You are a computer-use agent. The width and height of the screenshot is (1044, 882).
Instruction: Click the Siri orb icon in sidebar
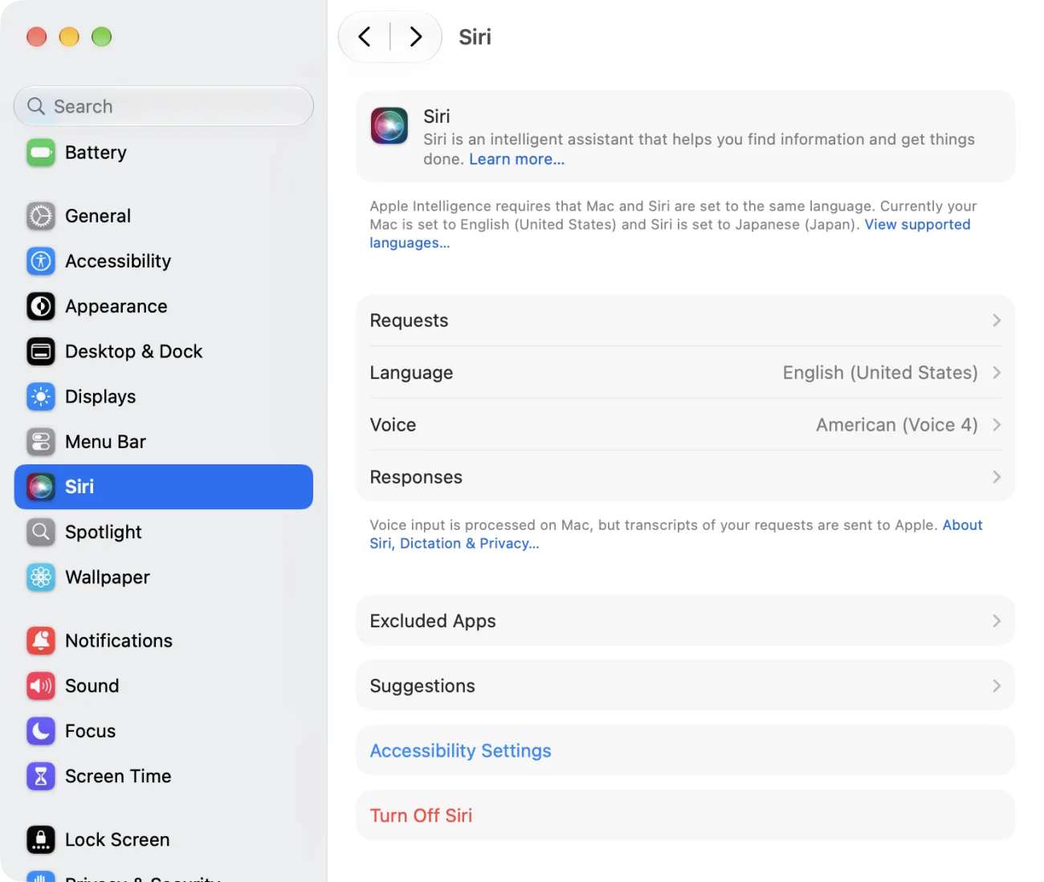pos(41,487)
